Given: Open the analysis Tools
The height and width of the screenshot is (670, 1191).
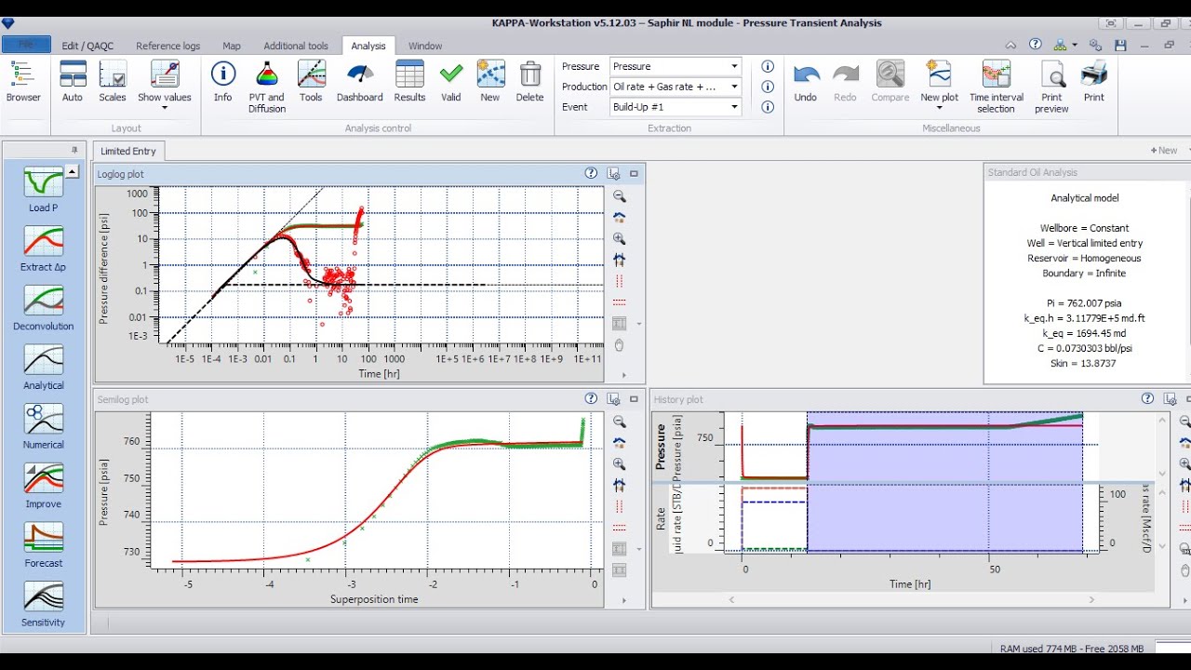Looking at the screenshot, I should (x=311, y=74).
